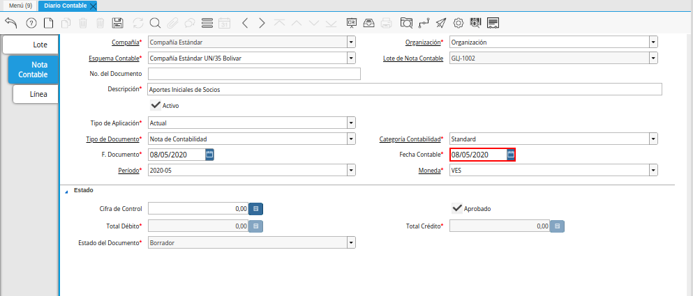Image resolution: width=693 pixels, height=296 pixels.
Task: Open the find record magnifier icon
Action: click(x=155, y=23)
